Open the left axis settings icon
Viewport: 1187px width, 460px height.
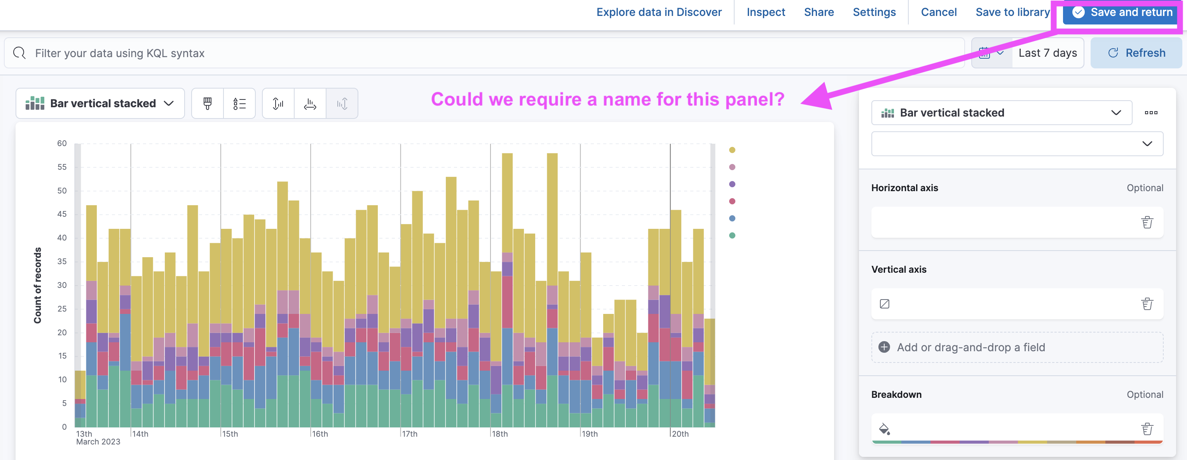[x=278, y=103]
